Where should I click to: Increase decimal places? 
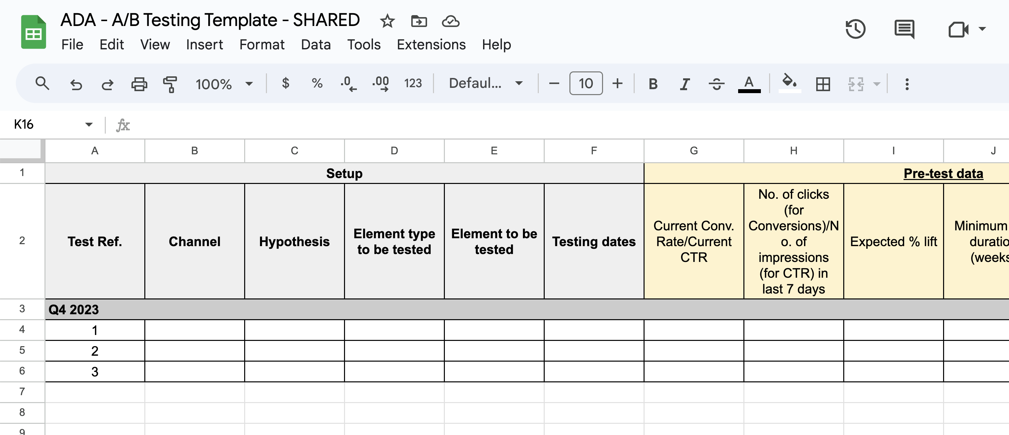point(381,84)
